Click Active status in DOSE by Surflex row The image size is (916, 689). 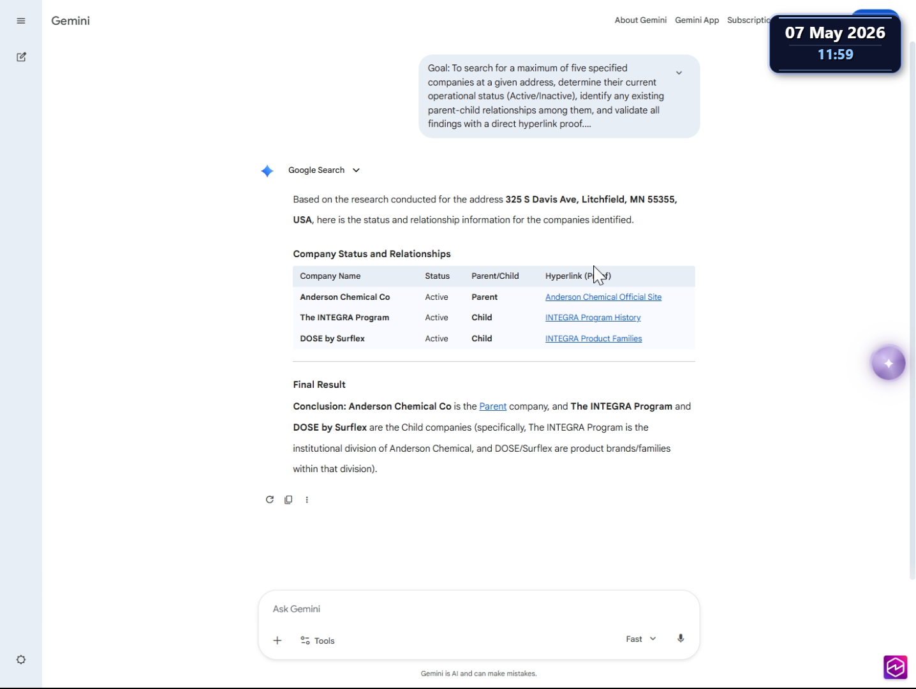437,339
